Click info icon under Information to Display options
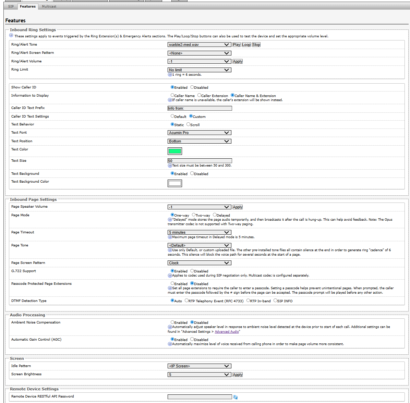 point(170,100)
